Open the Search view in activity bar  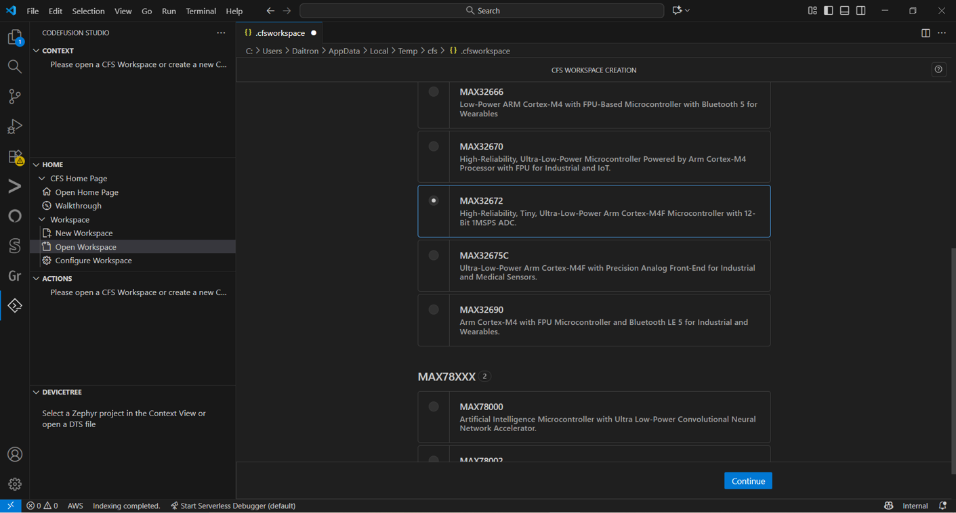(x=15, y=66)
